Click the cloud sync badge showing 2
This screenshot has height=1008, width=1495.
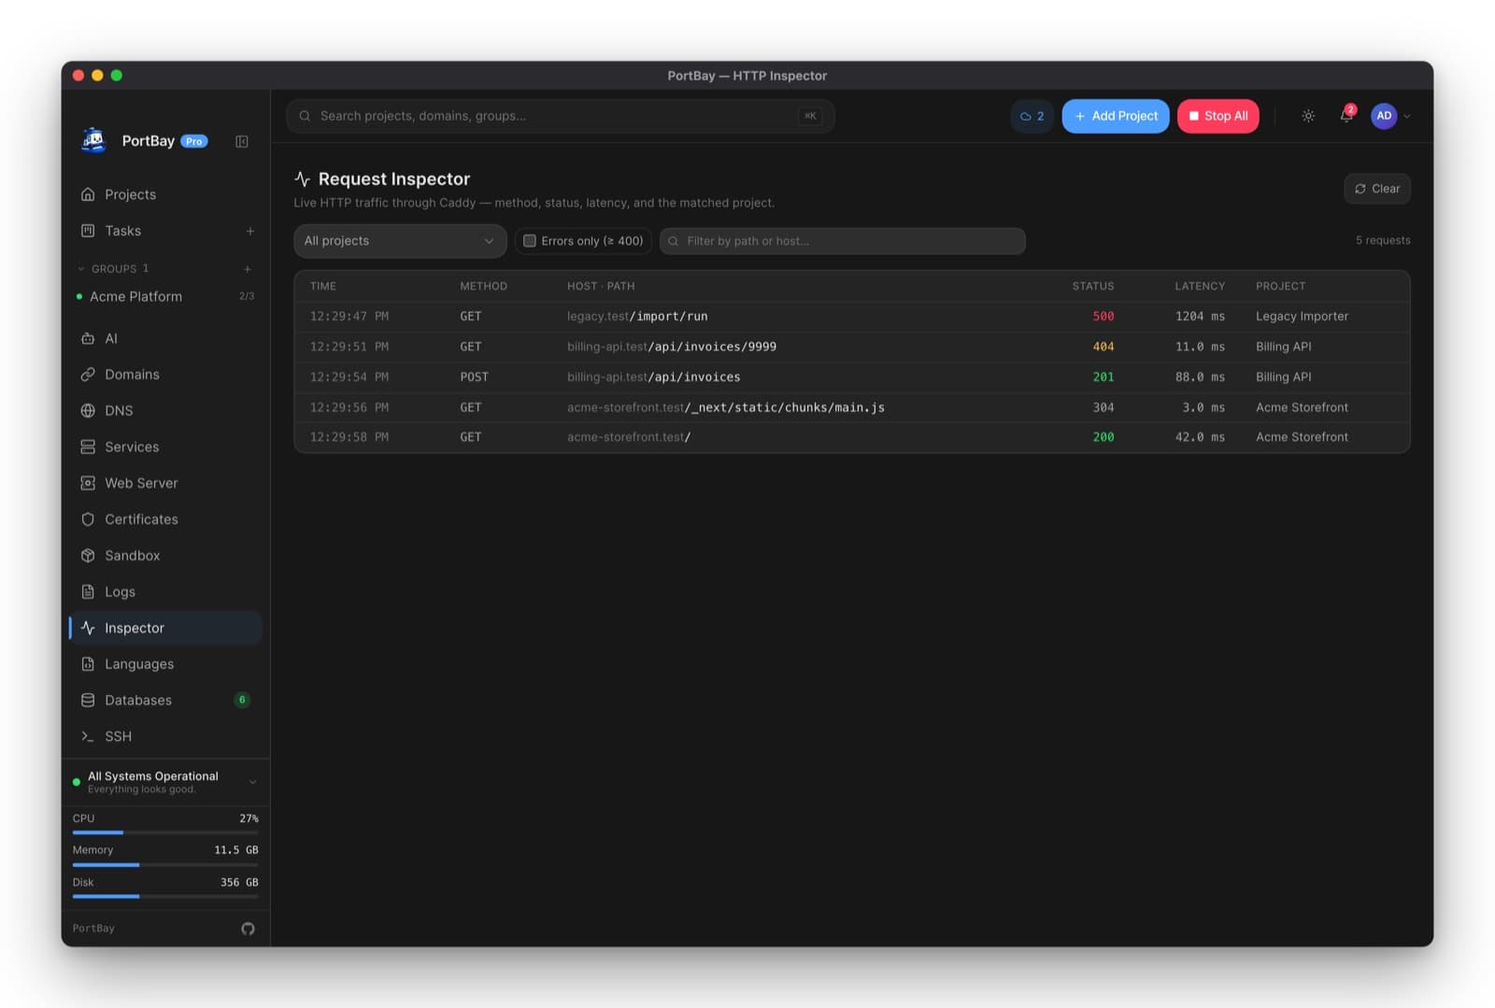(1032, 116)
